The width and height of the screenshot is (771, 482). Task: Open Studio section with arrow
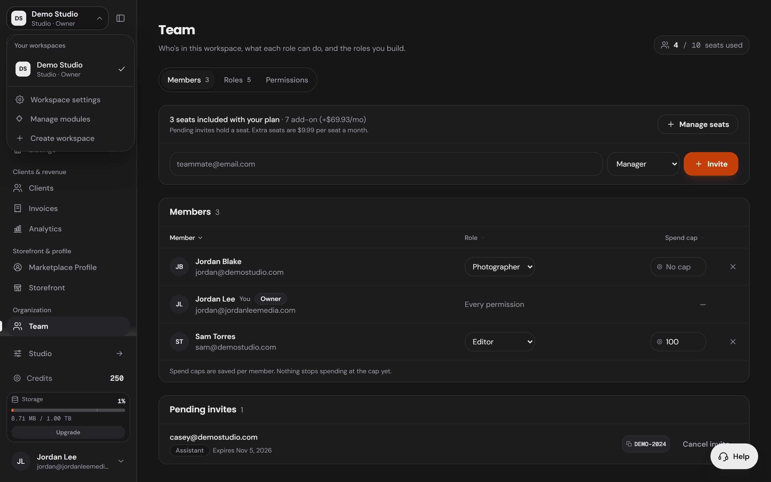[x=68, y=353]
